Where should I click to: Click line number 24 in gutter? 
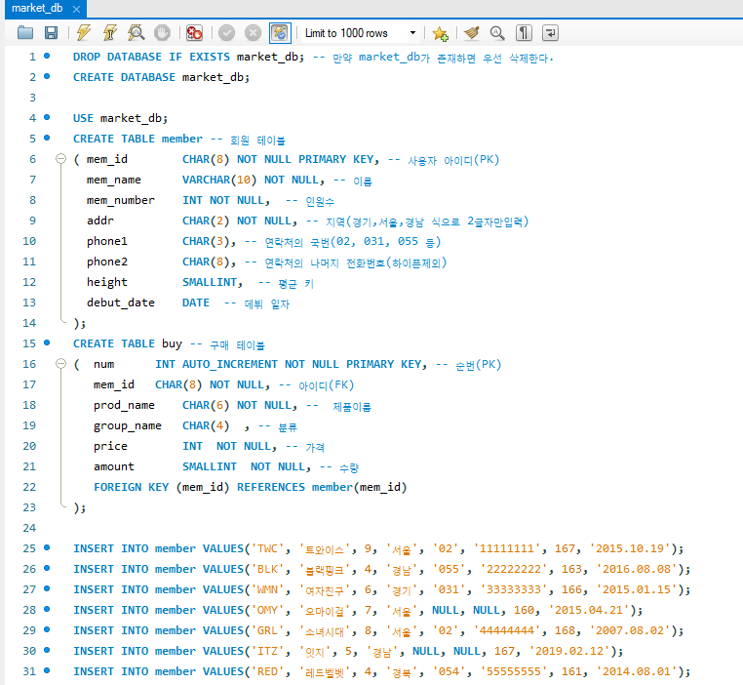(x=29, y=528)
